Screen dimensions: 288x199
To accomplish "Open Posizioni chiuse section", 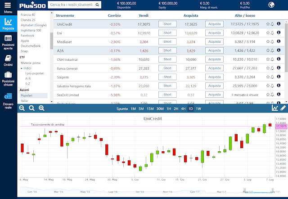I will (x=8, y=79).
